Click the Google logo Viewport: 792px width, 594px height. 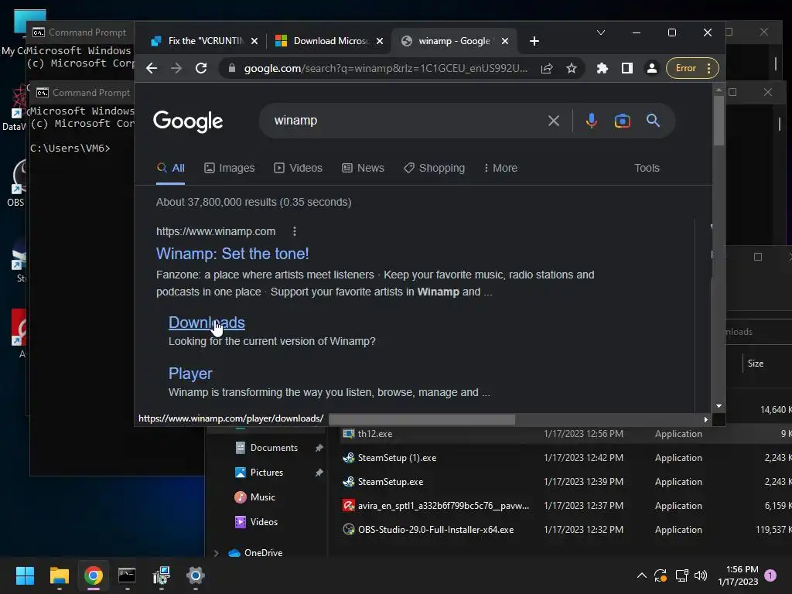(x=188, y=121)
